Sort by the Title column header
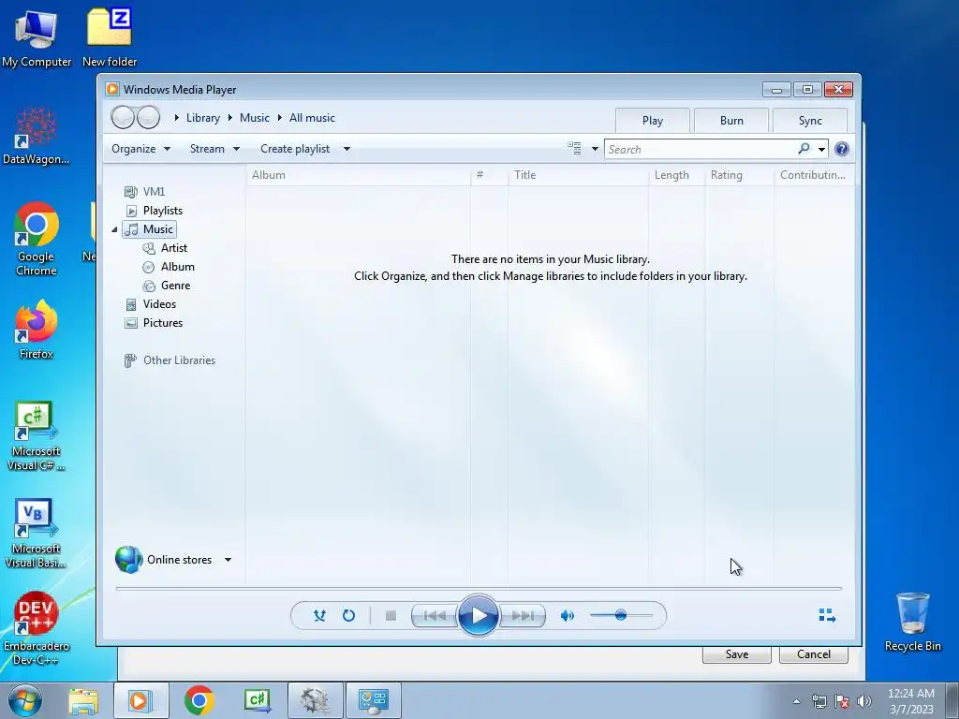Viewport: 959px width, 719px height. 578,175
